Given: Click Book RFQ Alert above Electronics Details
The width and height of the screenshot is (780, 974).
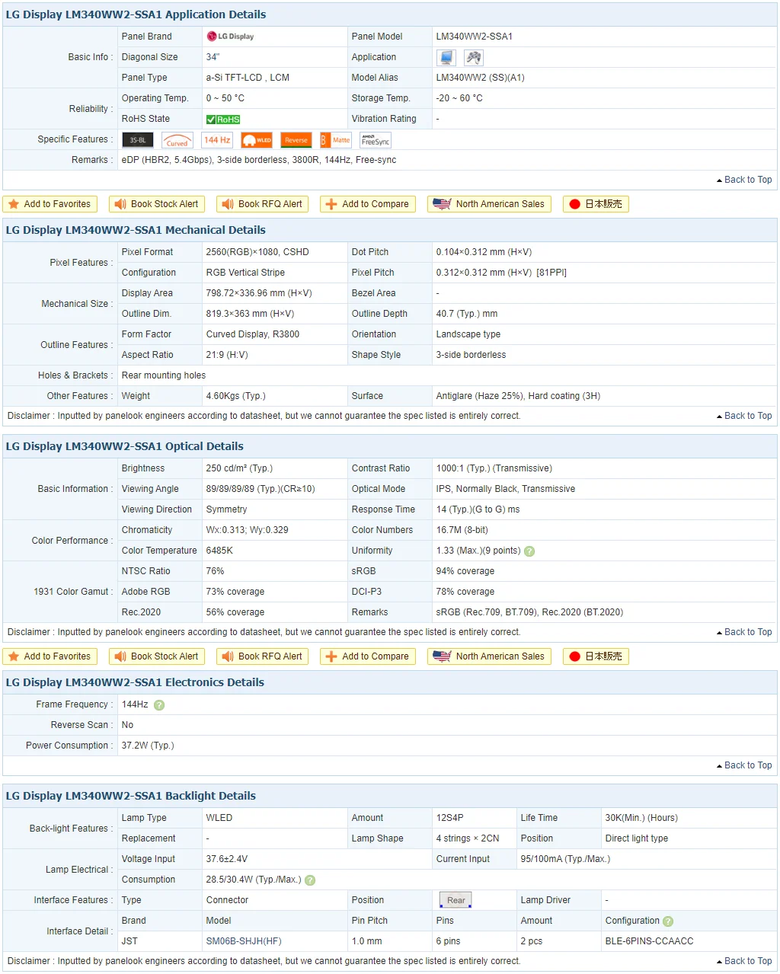Looking at the screenshot, I should (263, 656).
